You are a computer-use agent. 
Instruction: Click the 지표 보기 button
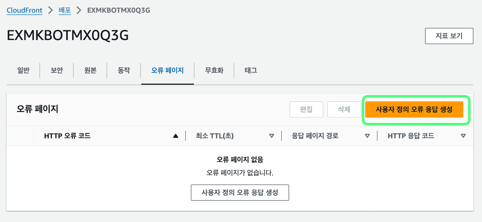[449, 36]
